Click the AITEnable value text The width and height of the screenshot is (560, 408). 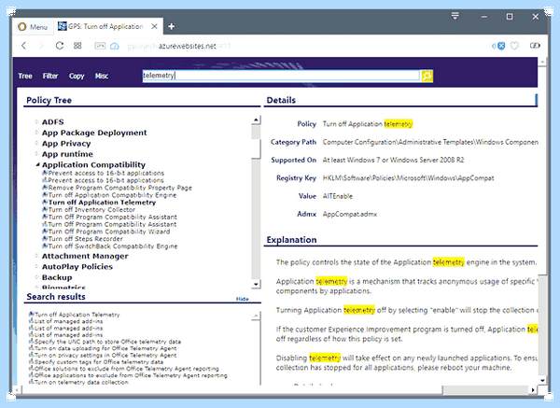click(338, 196)
